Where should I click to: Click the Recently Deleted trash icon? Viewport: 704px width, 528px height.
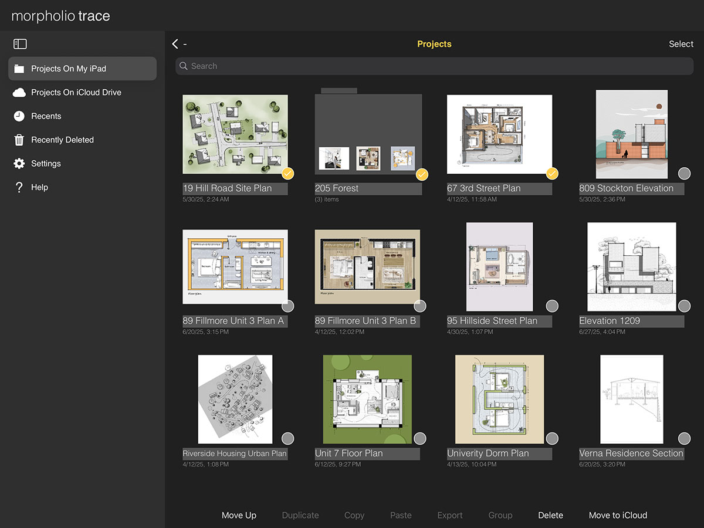[19, 140]
